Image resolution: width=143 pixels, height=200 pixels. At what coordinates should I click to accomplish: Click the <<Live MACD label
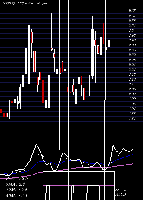click(x=120, y=193)
